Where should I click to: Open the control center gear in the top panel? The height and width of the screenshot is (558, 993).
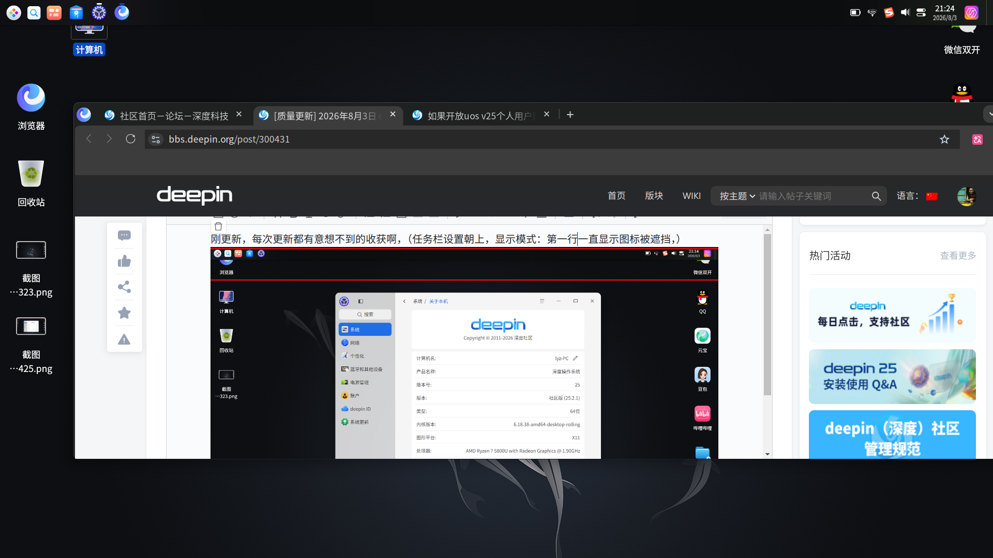99,12
